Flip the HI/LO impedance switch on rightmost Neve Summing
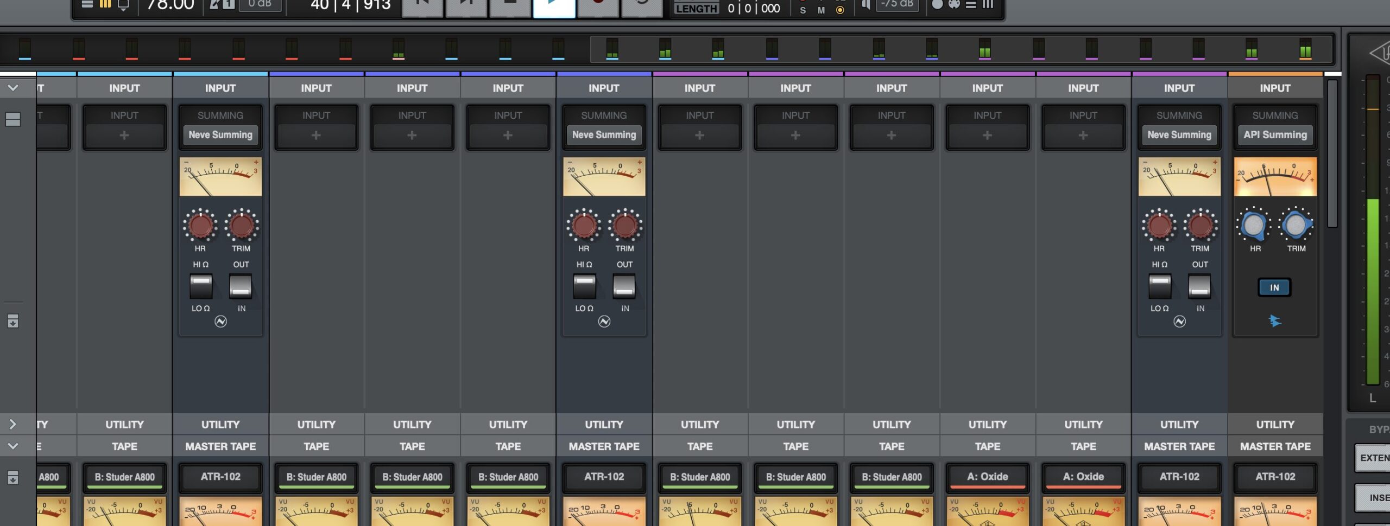 1160,286
